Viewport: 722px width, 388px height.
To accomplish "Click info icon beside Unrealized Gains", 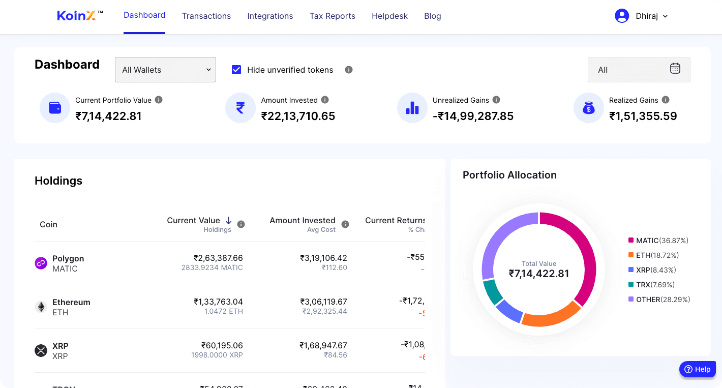I will coord(496,100).
